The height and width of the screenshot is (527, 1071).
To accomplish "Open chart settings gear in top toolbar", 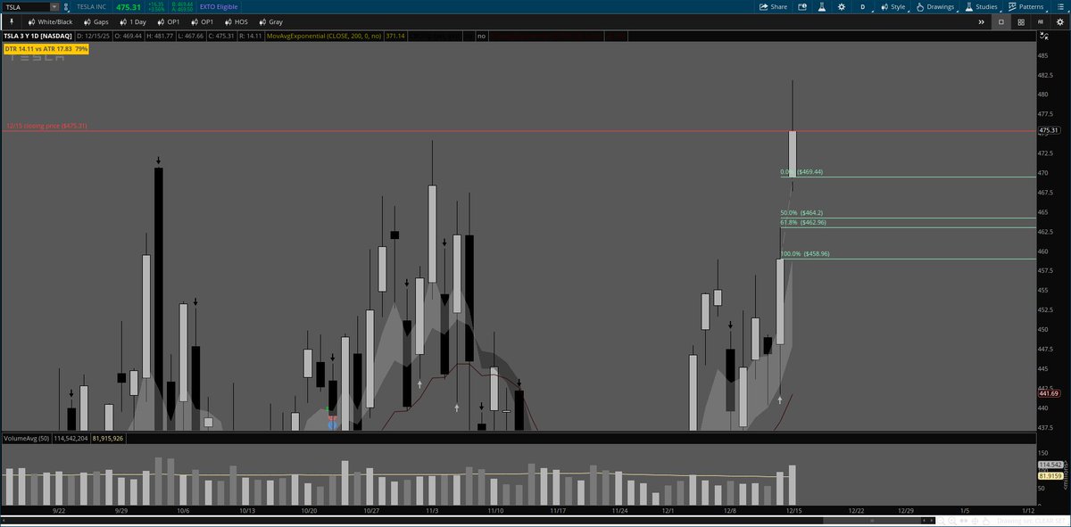I will pos(840,6).
